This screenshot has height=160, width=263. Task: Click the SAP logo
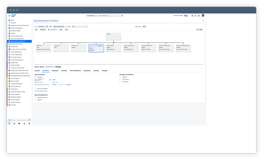pos(13,16)
